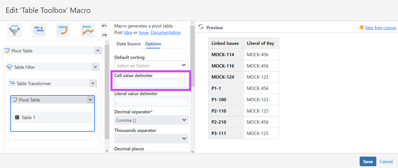Viewport: 398px width, 168px height.
Task: Click the Pivot Table toolbar icon
Action: (63, 30)
